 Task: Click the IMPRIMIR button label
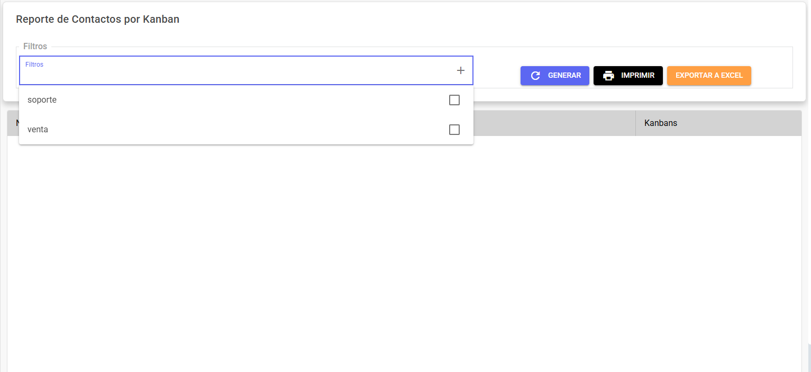coord(638,76)
